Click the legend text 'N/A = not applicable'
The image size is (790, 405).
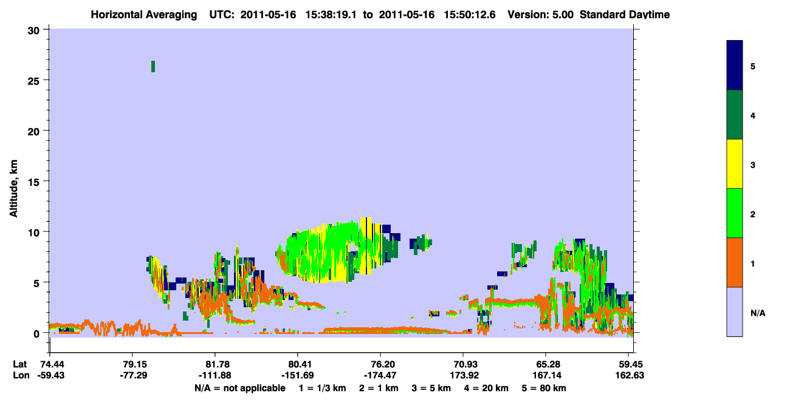point(239,388)
